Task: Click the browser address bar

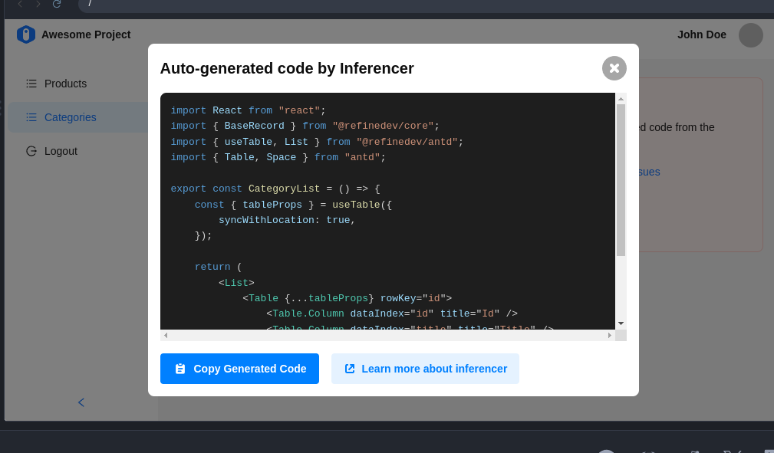Action: click(426, 5)
